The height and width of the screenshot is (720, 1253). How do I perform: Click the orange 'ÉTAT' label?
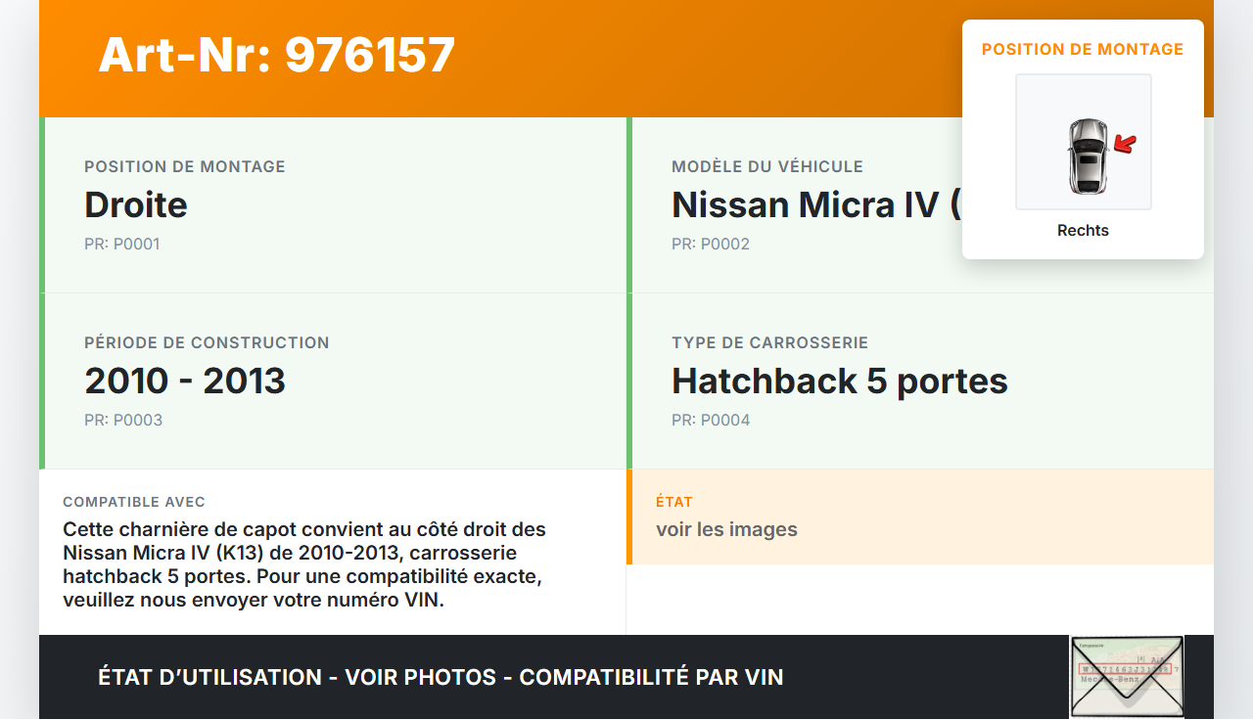coord(674,502)
